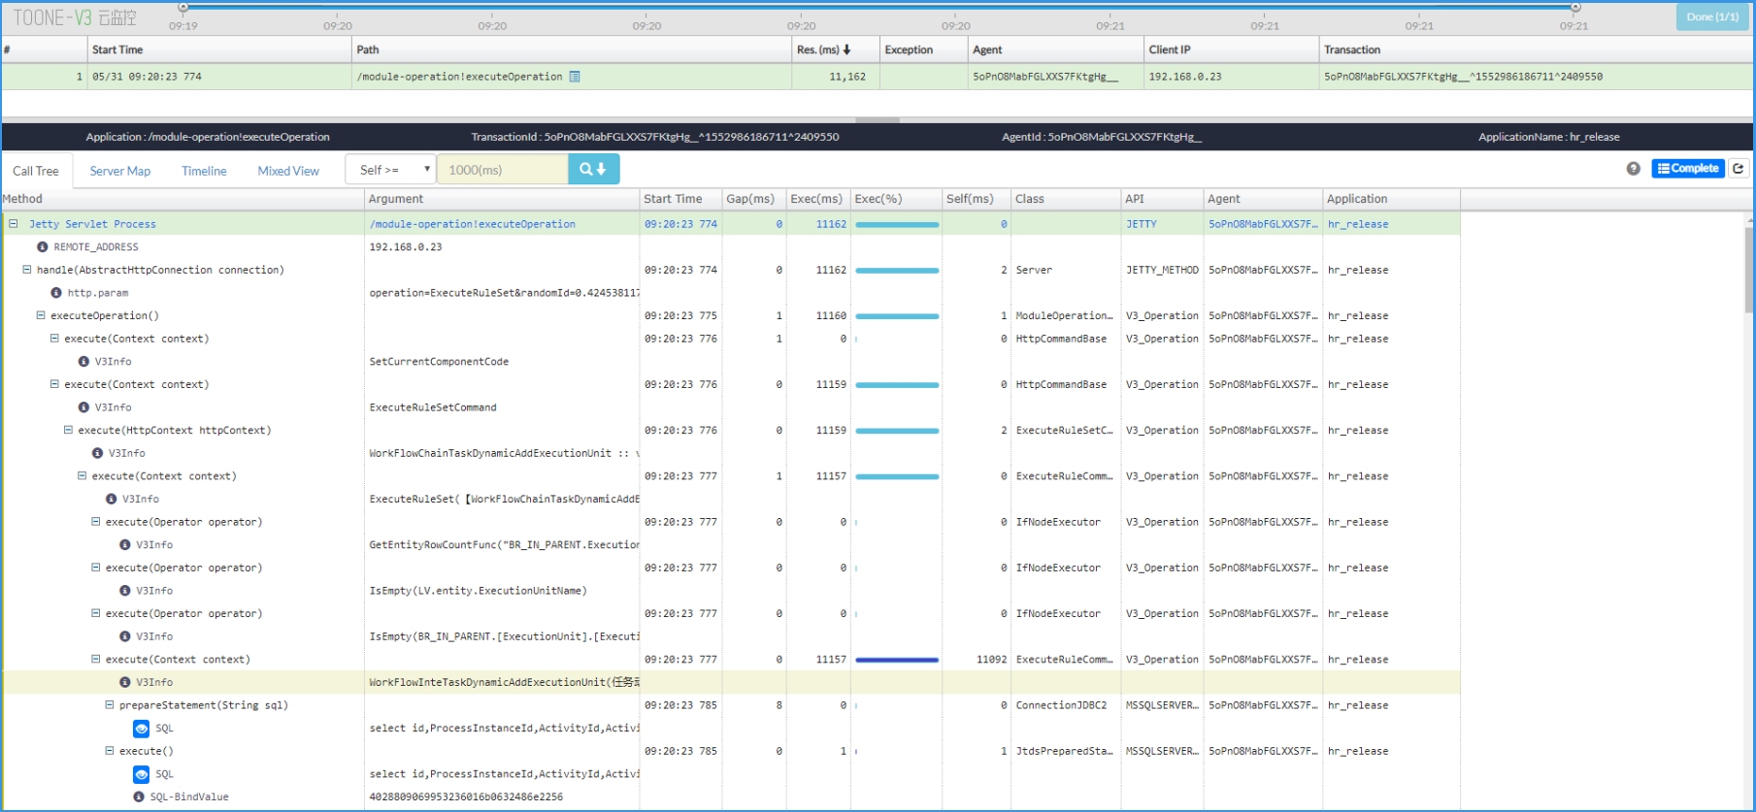Viewport: 1756px width, 812px height.
Task: Click info icon of V3Info ExecuteRuleSet( row
Action: click(111, 500)
